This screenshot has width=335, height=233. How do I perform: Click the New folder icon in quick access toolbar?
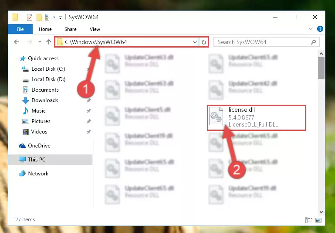coord(39,17)
